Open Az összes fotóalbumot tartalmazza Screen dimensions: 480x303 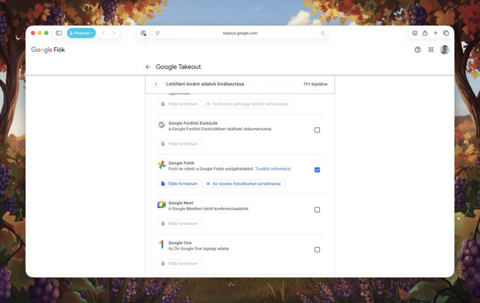[244, 184]
